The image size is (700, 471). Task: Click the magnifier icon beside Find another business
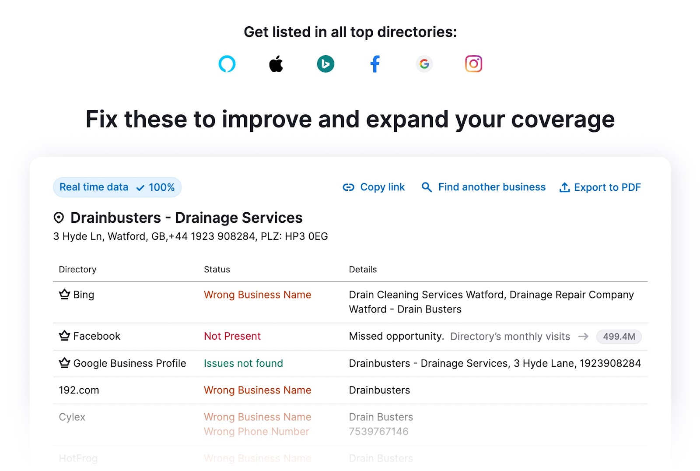click(x=426, y=187)
